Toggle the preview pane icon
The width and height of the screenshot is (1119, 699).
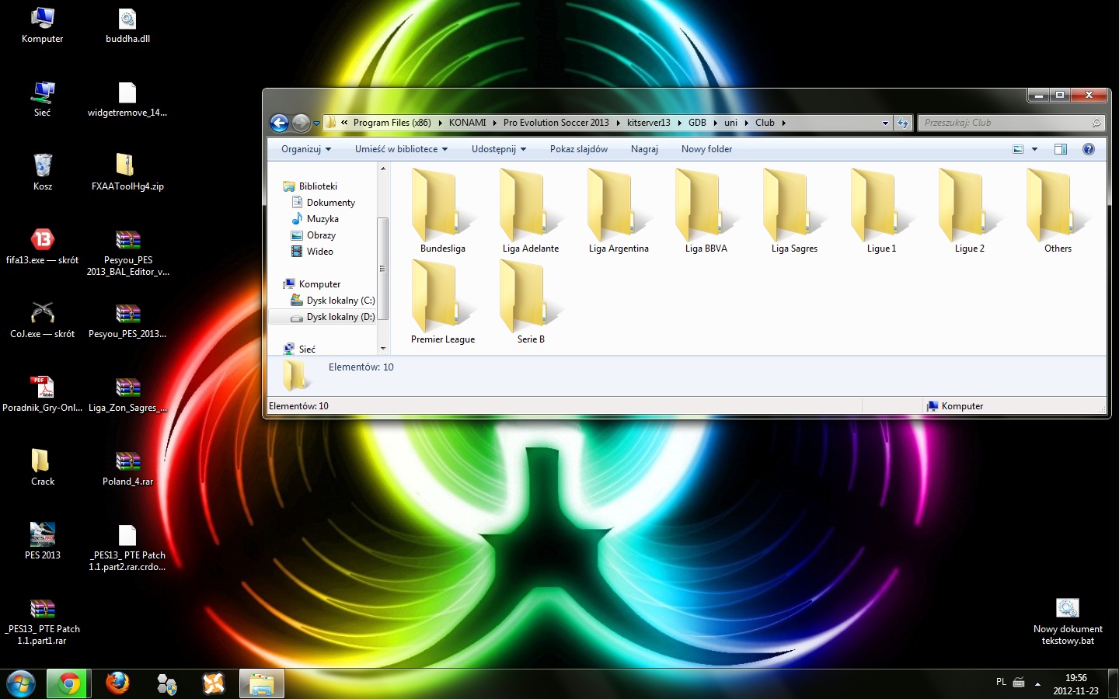tap(1061, 149)
